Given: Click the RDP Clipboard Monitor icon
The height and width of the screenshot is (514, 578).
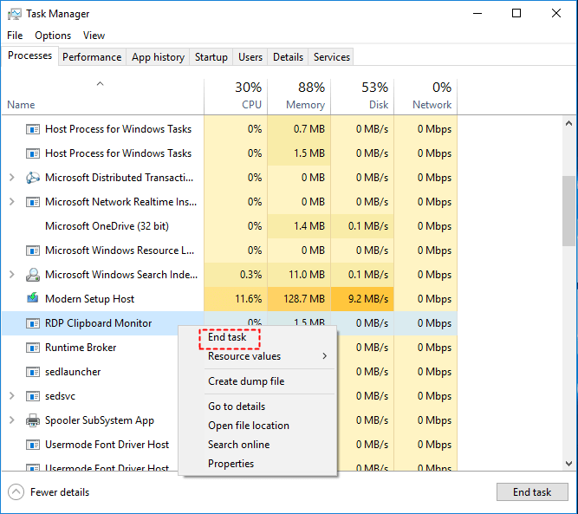Looking at the screenshot, I should [x=33, y=323].
